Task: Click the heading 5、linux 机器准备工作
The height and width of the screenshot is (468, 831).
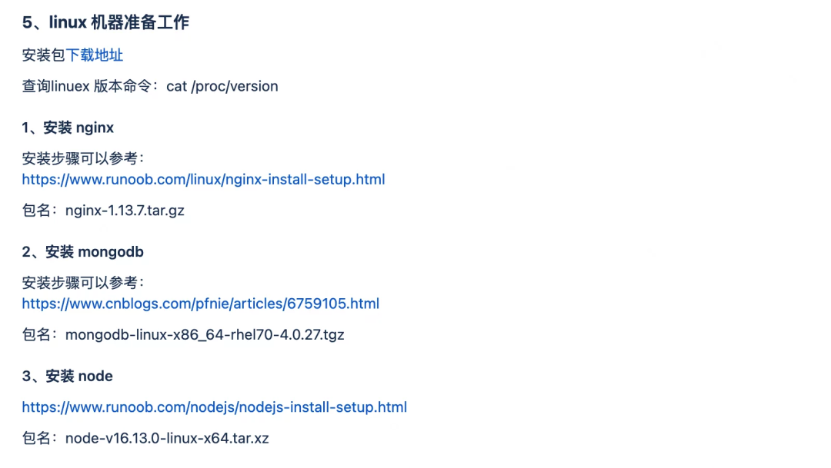Action: point(105,22)
